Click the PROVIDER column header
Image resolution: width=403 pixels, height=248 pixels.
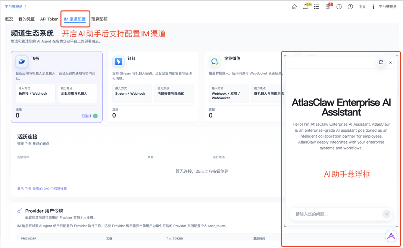tap(28, 239)
